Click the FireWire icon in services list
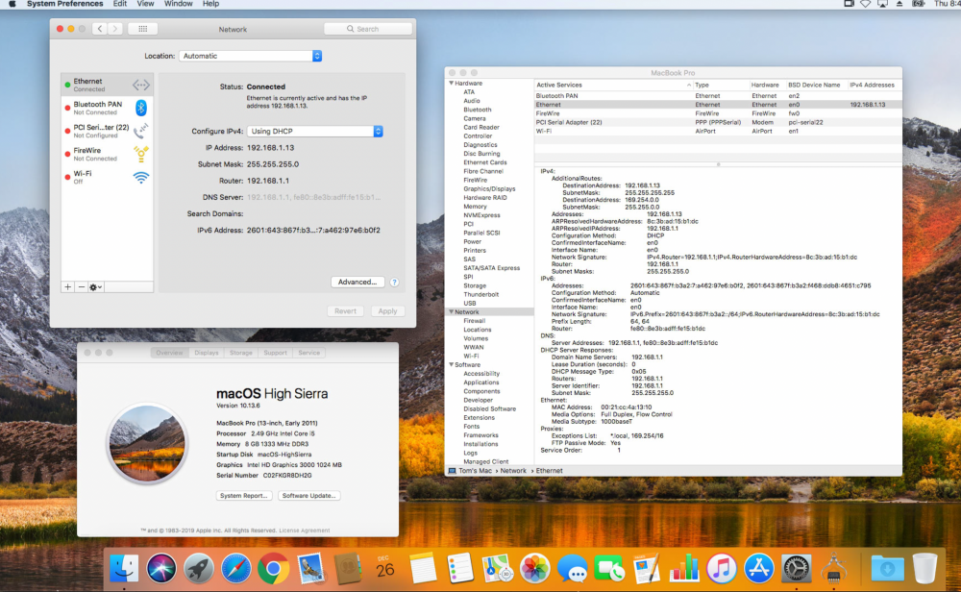This screenshot has width=961, height=592. click(x=141, y=154)
